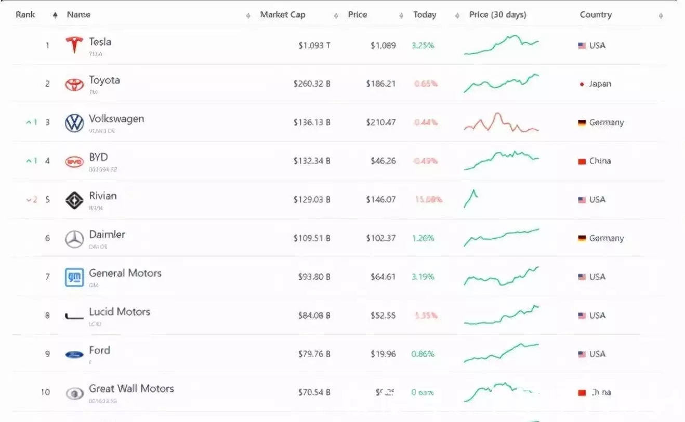Click General Motors today change 3.19%

423,277
